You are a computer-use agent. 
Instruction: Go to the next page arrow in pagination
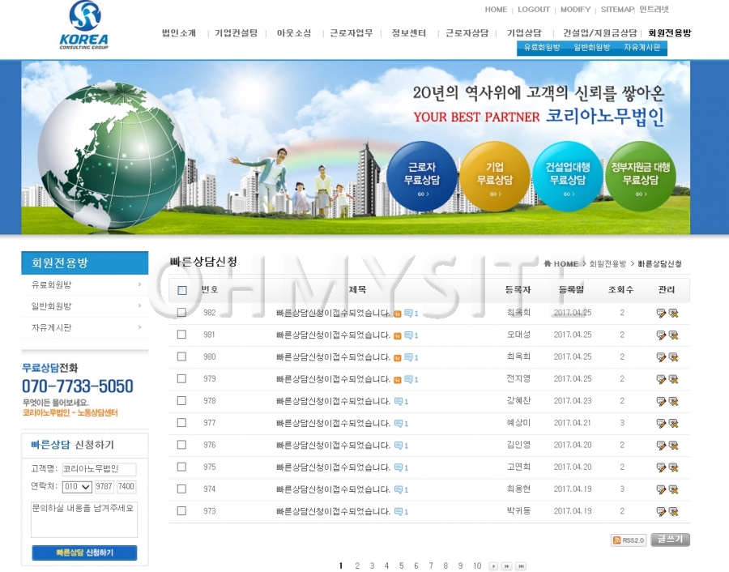(x=493, y=566)
